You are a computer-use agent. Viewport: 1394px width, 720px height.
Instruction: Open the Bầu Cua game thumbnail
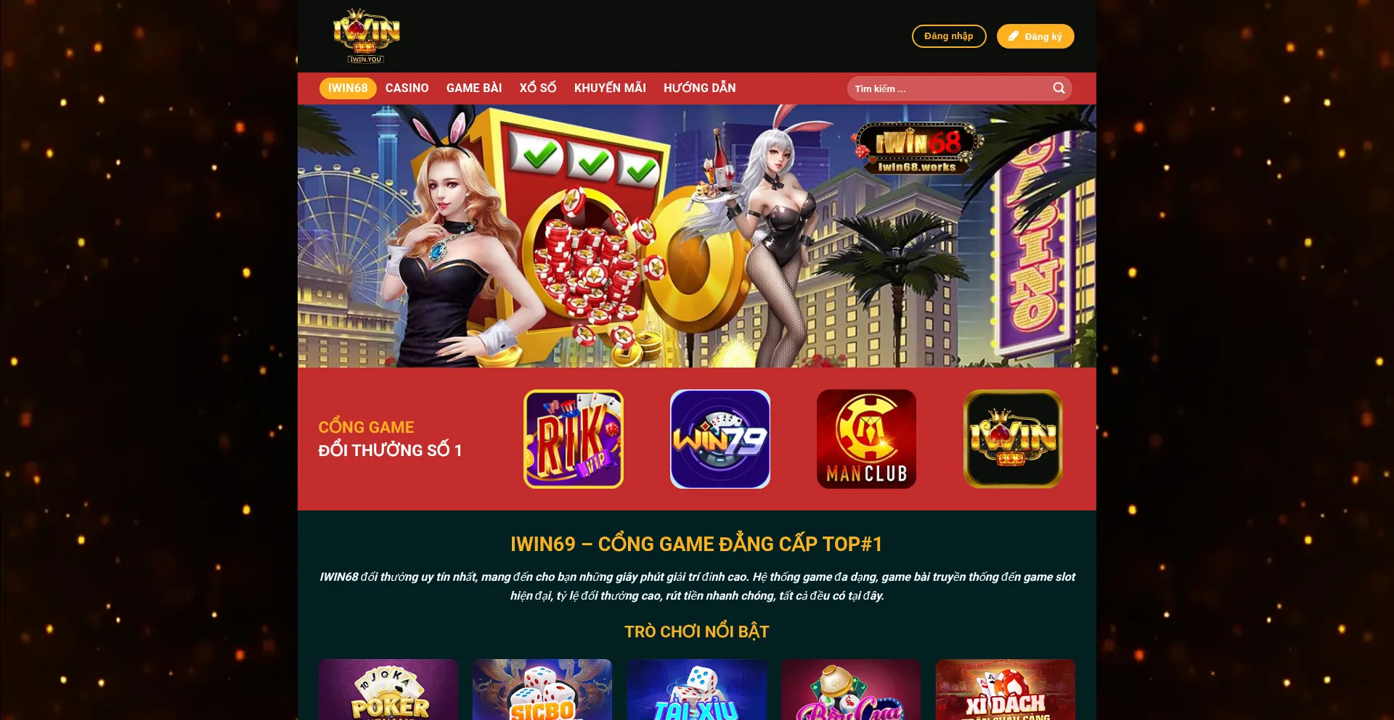click(851, 690)
